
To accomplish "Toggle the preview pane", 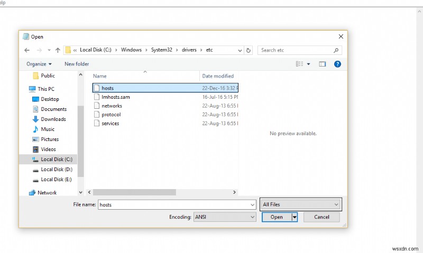I will click(323, 64).
